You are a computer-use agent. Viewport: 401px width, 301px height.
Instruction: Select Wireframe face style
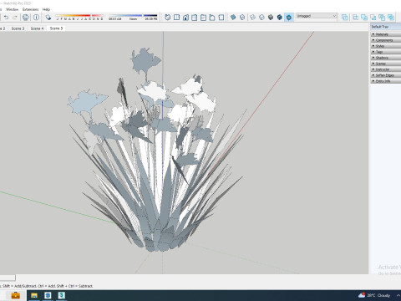point(252,18)
